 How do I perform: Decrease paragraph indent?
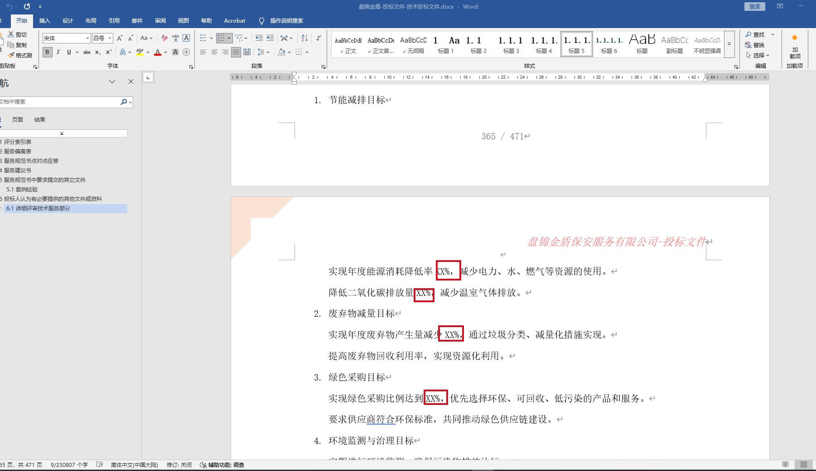pos(259,38)
